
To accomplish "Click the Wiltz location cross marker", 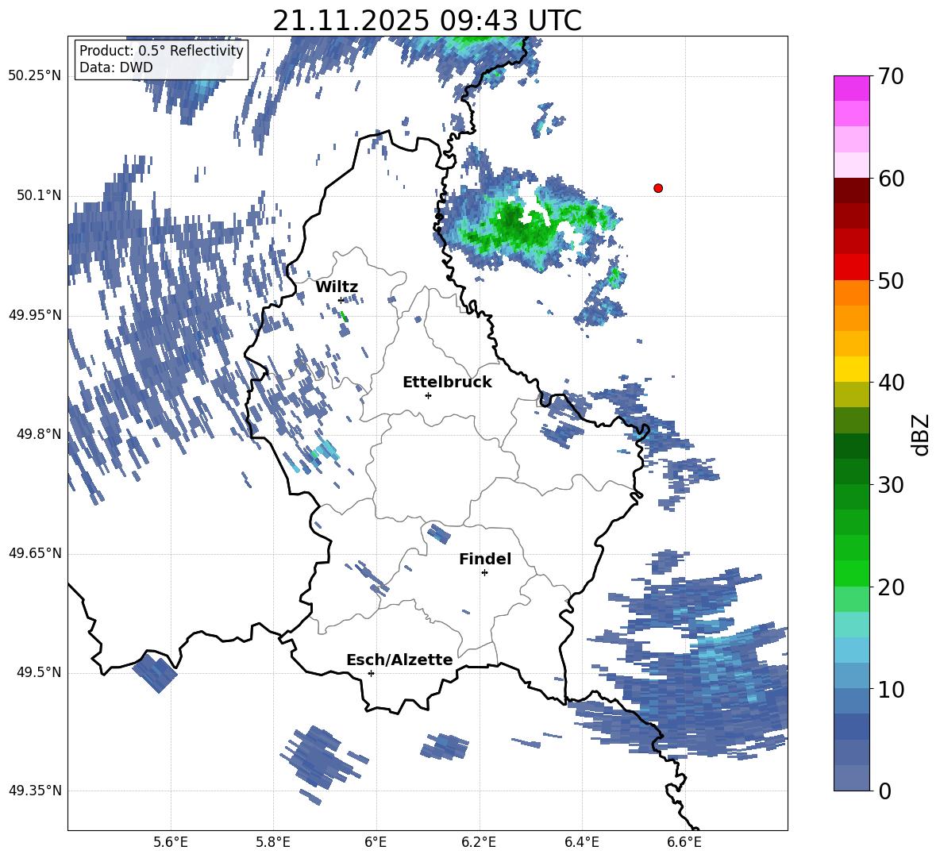I will point(341,300).
